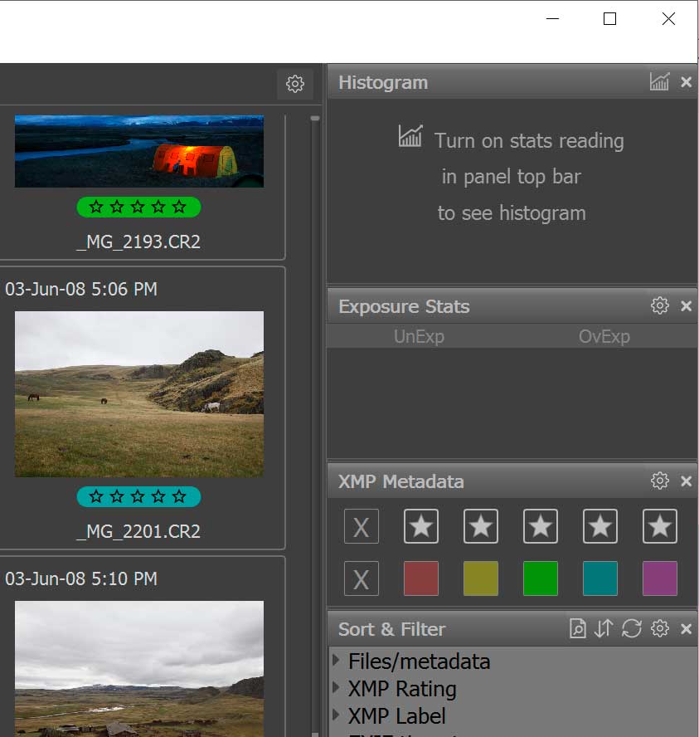Remove the XMP color label with X
699x737 pixels.
[x=362, y=579]
